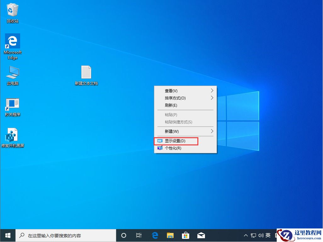Open the 新建文本文档 file
Viewport: 323px width, 242px height.
coord(86,72)
